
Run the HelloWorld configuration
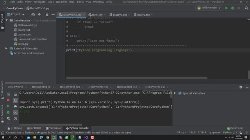click(x=227, y=8)
